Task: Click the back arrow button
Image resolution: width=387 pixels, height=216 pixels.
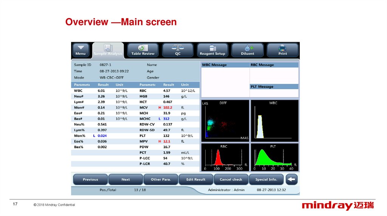Action: pyautogui.click(x=291, y=179)
